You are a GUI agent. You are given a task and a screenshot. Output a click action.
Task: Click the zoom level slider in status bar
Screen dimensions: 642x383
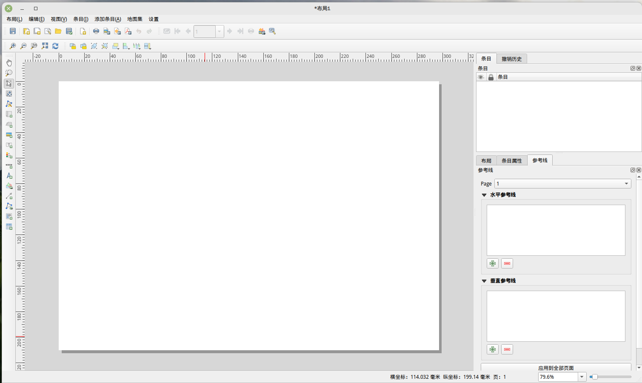click(x=610, y=377)
